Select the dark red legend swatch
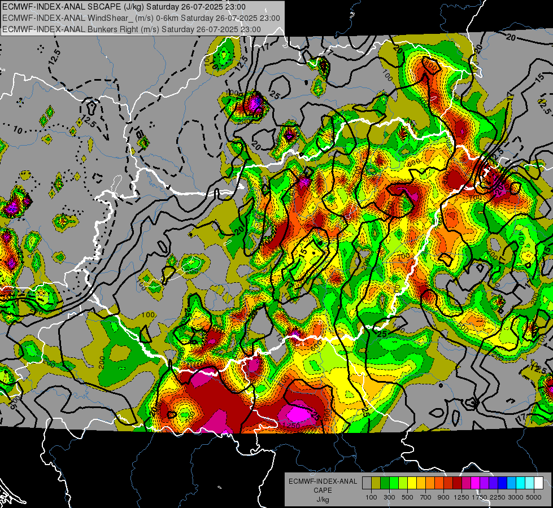 pyautogui.click(x=457, y=483)
